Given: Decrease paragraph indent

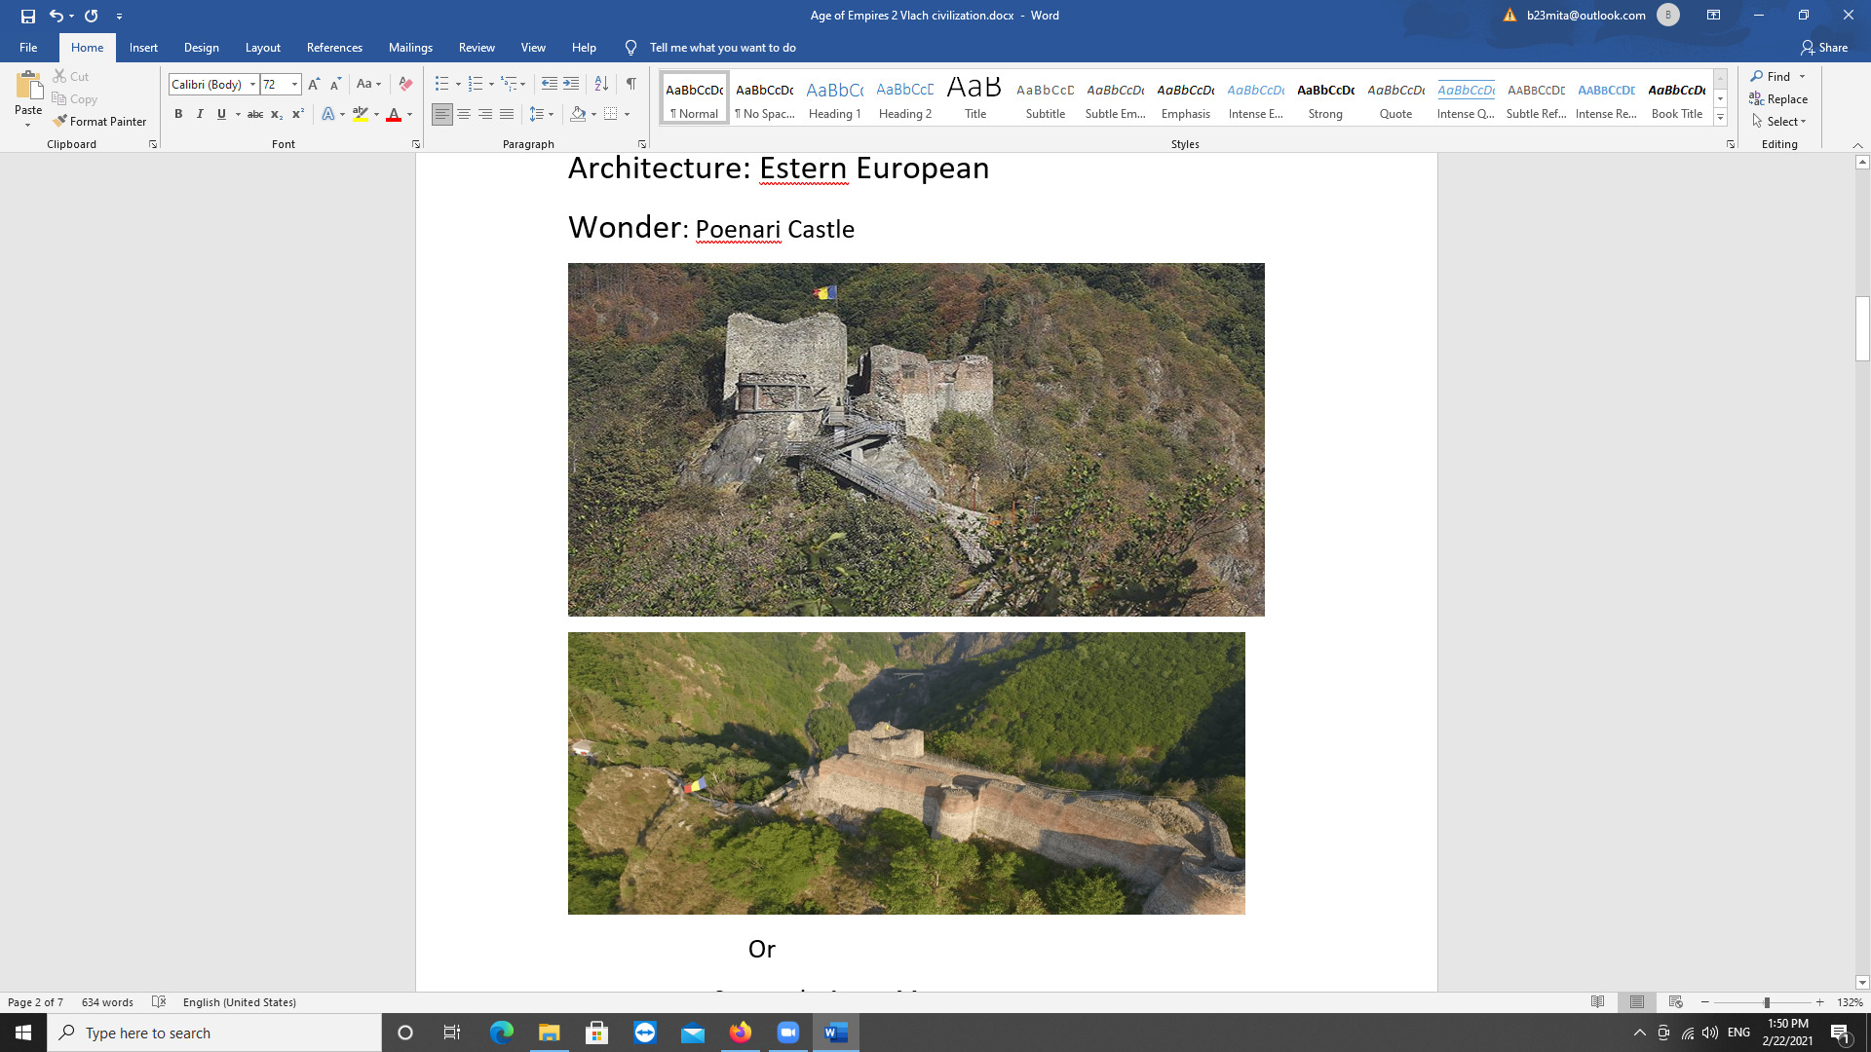Looking at the screenshot, I should (x=550, y=84).
